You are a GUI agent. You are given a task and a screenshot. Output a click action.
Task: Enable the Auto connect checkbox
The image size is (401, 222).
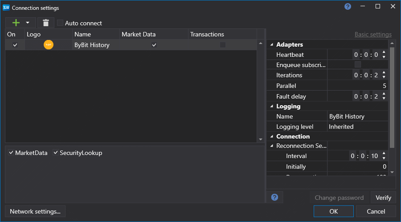point(60,23)
